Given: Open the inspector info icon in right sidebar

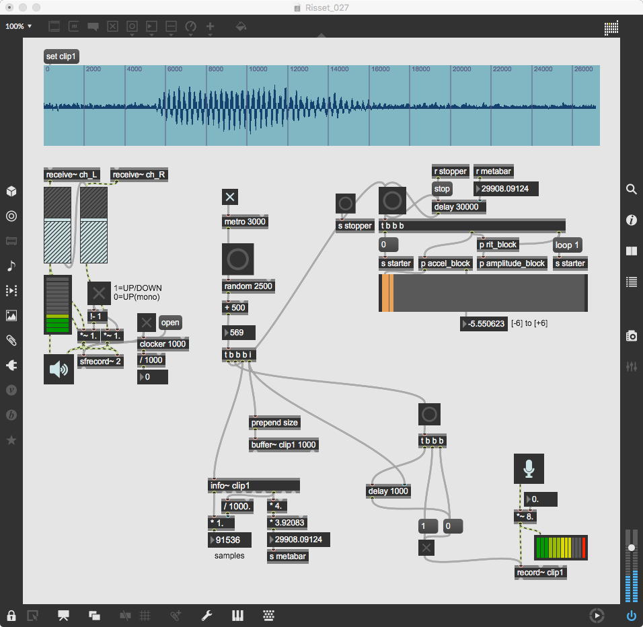Looking at the screenshot, I should coord(631,220).
